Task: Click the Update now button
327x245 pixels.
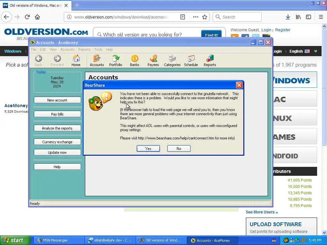Action: pyautogui.click(x=57, y=152)
